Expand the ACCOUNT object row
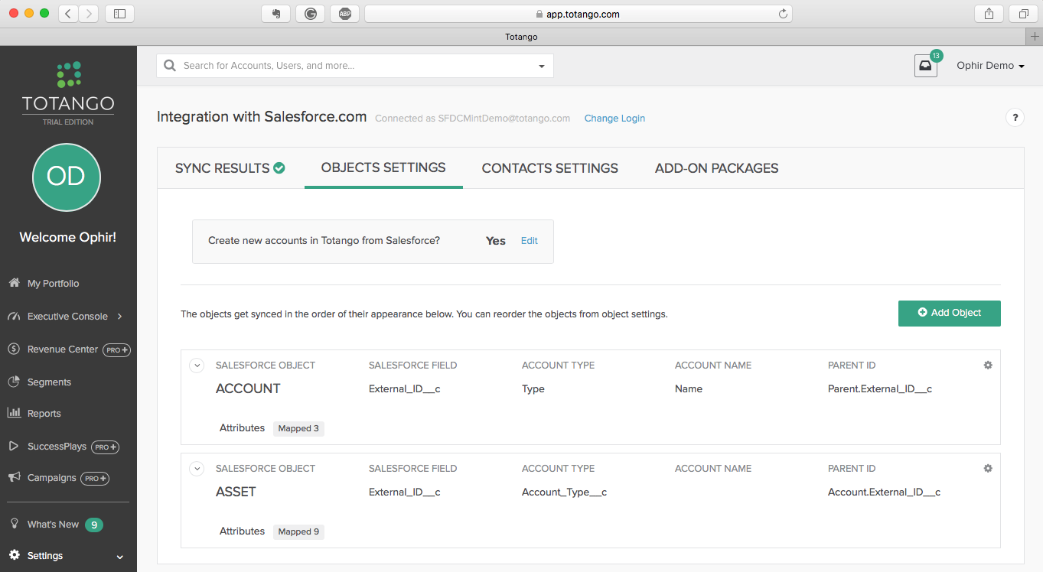This screenshot has width=1043, height=572. tap(197, 366)
